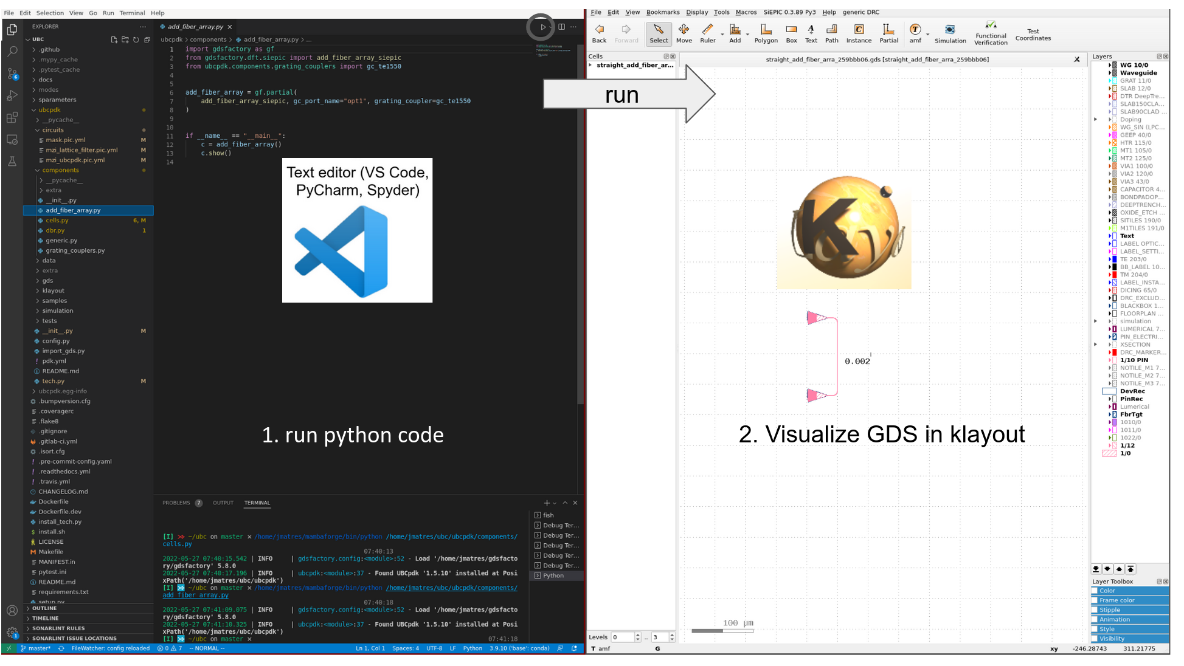Open the Functional Verification tool
Screen dimensions: 1184x666
[991, 33]
